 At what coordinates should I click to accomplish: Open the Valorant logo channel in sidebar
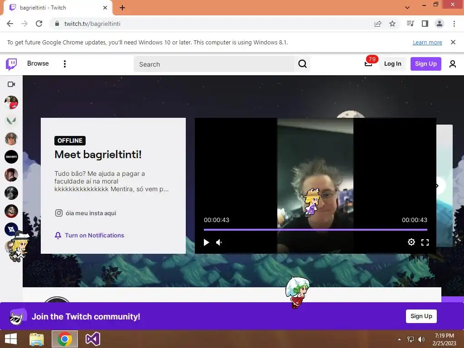click(x=11, y=121)
